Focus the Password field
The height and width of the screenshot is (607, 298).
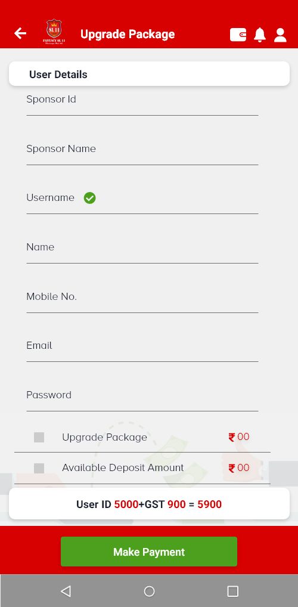[142, 398]
